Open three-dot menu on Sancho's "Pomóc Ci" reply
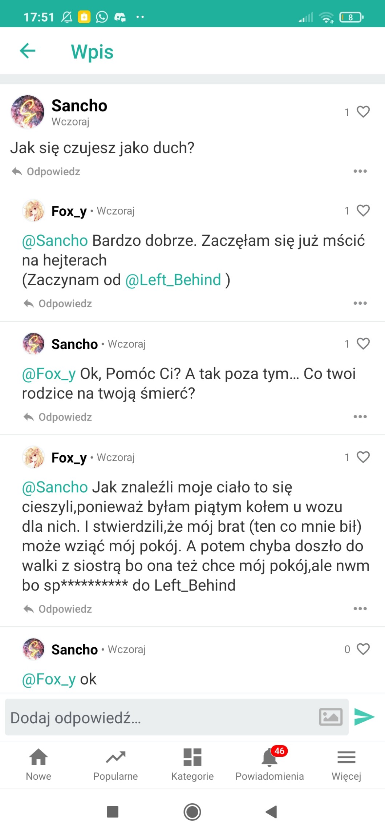This screenshot has height=835, width=385. coord(360,417)
